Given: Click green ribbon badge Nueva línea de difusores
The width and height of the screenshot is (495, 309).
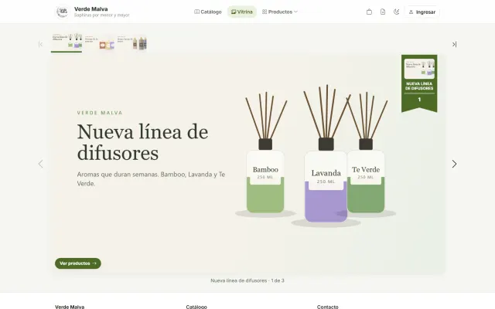Looking at the screenshot, I should pyautogui.click(x=419, y=83).
